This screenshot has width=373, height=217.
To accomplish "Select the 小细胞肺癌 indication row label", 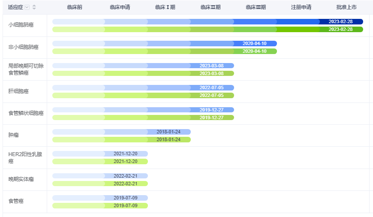I will (21, 25).
